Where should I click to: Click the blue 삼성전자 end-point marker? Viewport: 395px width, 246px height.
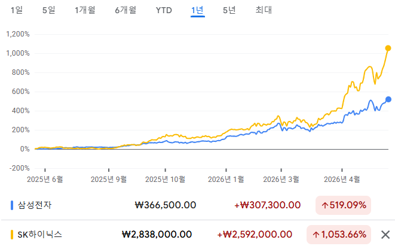click(388, 99)
